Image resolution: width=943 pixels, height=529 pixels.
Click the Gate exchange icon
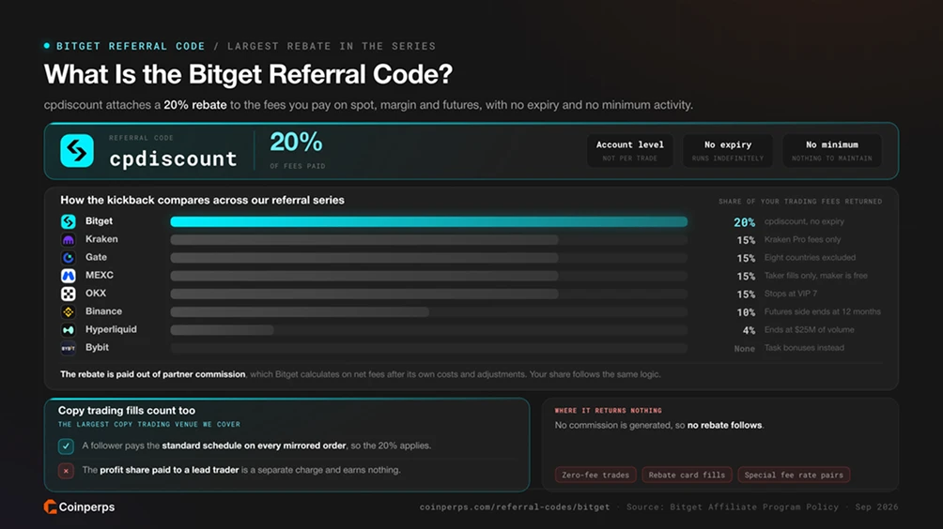pos(69,258)
